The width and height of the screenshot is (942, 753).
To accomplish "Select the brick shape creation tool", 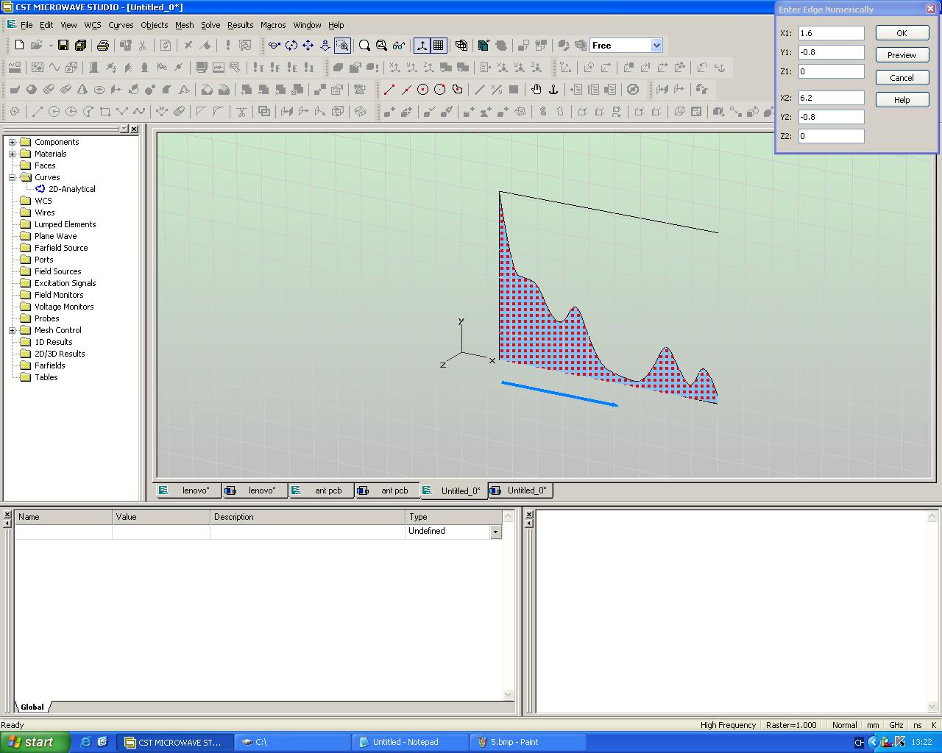I will 15,90.
